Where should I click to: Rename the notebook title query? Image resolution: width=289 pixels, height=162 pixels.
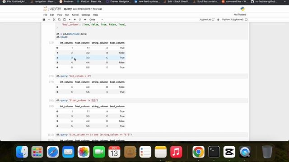tap(68, 9)
